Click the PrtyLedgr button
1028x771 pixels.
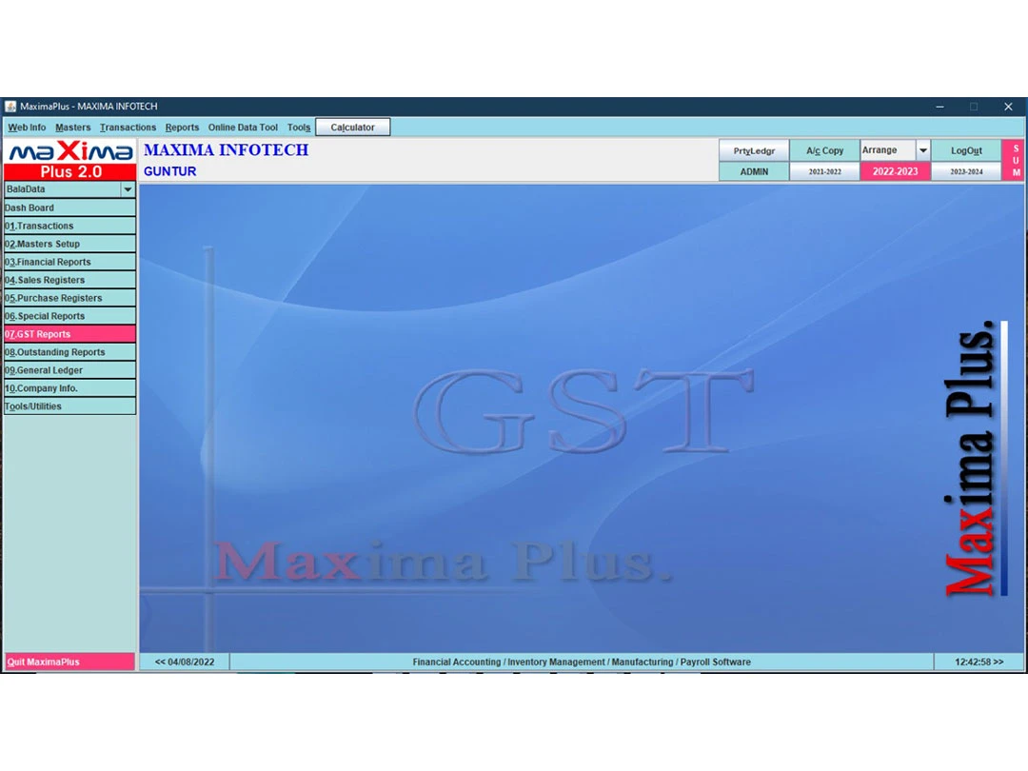pyautogui.click(x=754, y=150)
